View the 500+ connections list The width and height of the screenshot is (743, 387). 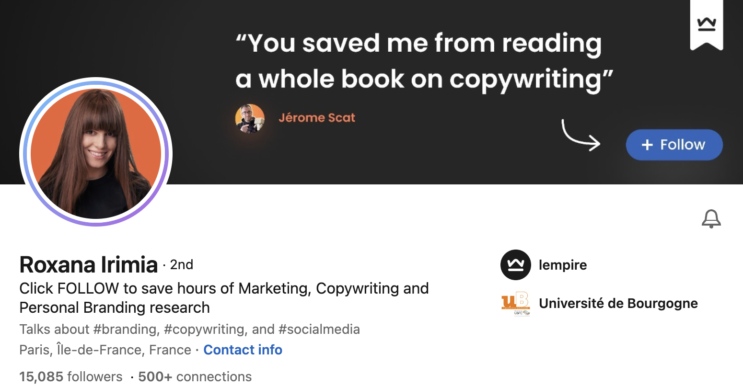click(195, 376)
